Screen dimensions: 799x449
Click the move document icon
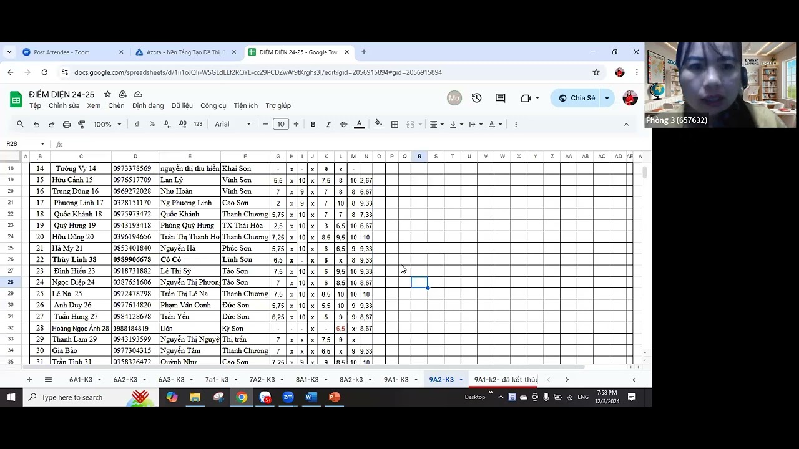click(x=122, y=94)
